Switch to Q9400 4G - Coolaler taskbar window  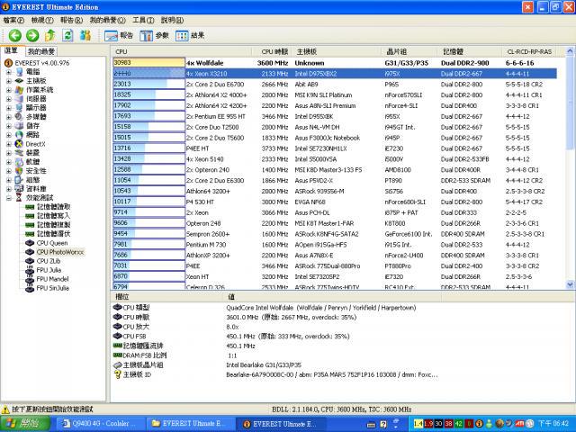coord(101,424)
